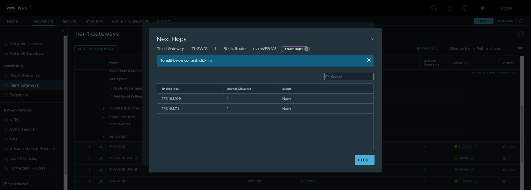Image resolution: width=531 pixels, height=190 pixels.
Task: Click the CLOSE button
Action: point(364,160)
